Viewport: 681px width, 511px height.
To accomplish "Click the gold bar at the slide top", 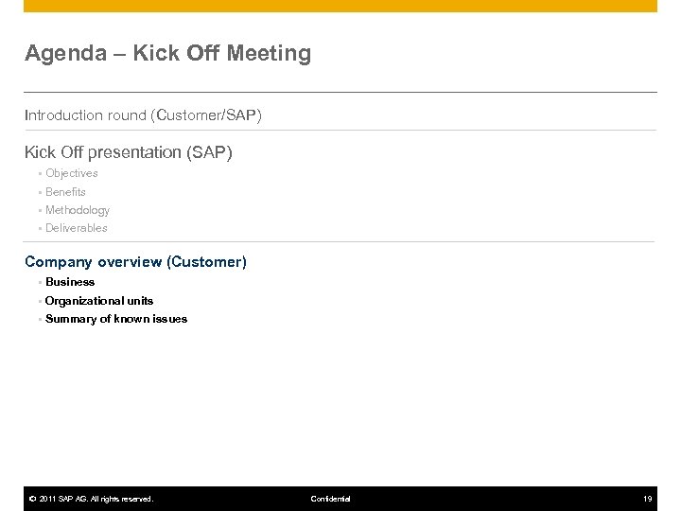I will [340, 6].
